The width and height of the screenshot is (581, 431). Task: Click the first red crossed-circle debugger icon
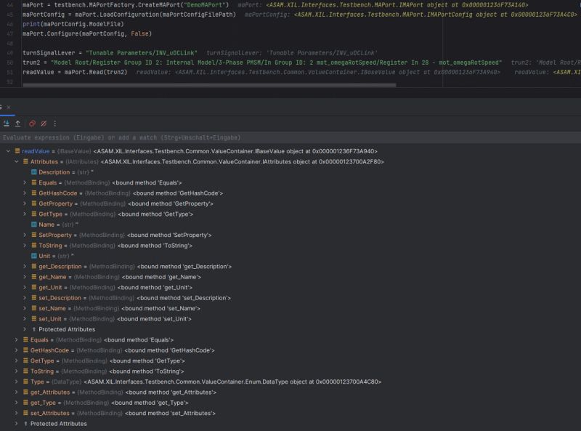coord(32,123)
